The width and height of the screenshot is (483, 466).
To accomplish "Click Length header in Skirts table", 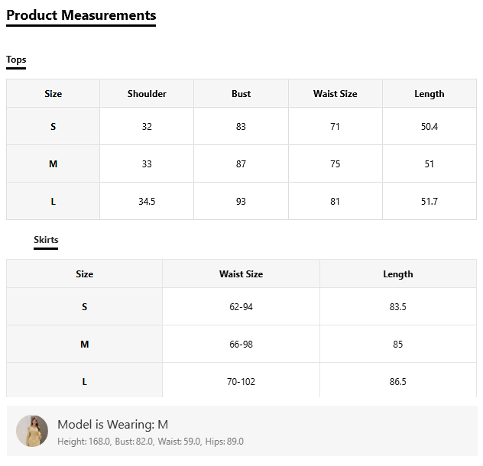I will (397, 274).
